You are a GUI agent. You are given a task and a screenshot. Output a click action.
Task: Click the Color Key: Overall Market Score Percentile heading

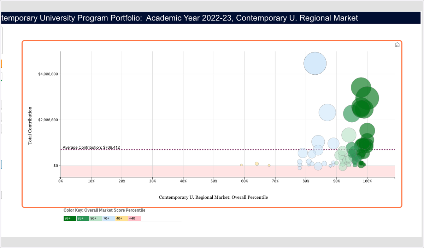(104, 210)
